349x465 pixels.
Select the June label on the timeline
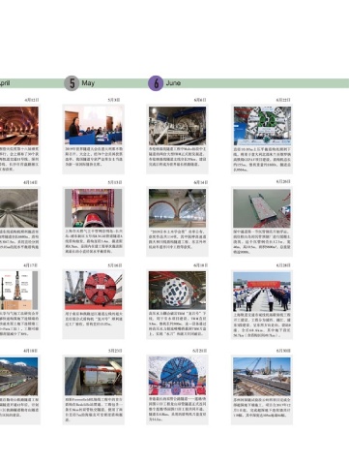[x=173, y=83]
